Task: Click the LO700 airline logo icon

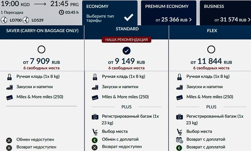Action: [x=4, y=20]
